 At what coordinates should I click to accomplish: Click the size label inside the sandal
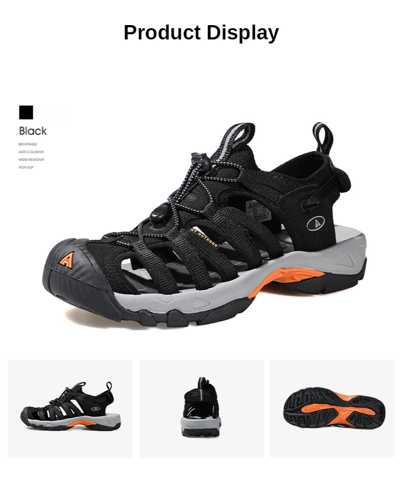pyautogui.click(x=259, y=209)
